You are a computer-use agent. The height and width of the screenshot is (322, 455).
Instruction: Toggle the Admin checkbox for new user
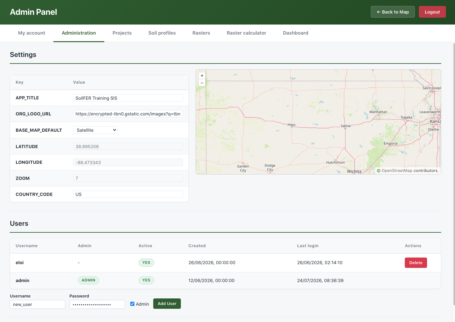[x=133, y=304]
